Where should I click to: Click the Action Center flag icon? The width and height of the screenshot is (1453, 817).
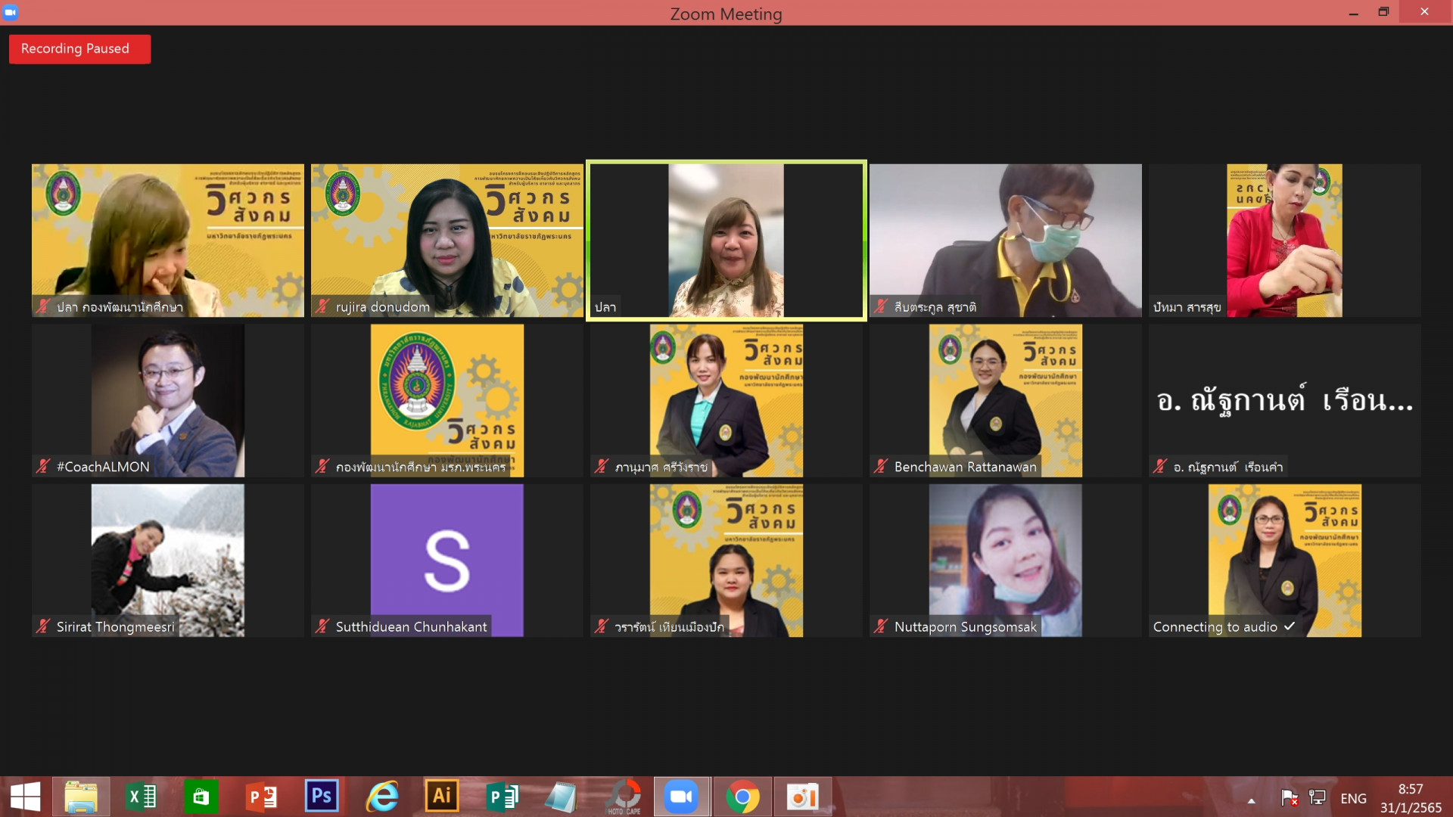point(1289,798)
